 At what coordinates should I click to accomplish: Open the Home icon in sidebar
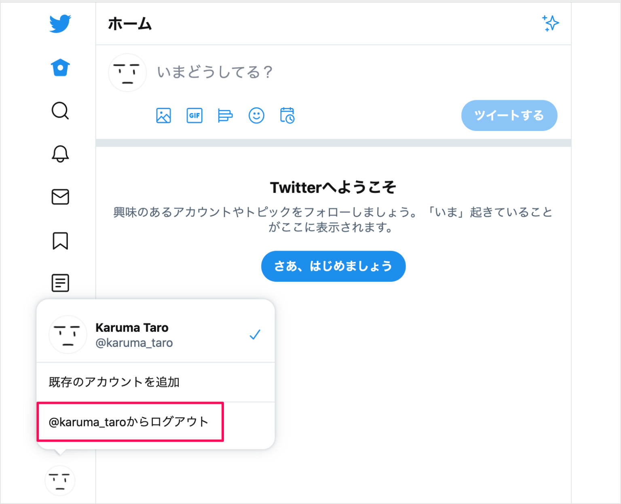click(60, 67)
